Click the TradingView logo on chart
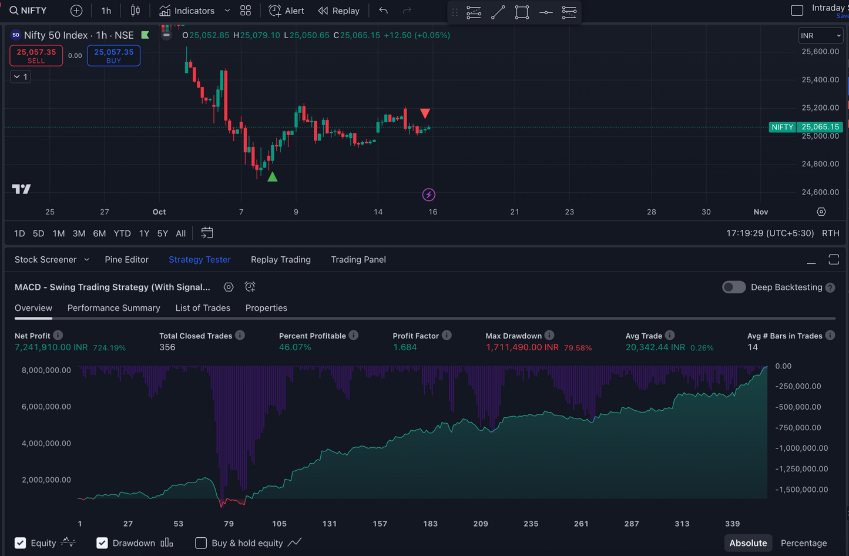Viewport: 849px width, 556px height. tap(21, 189)
